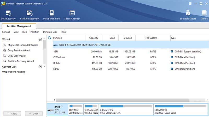The image size is (209, 117).
Task: Select the C:Windows partition row
Action: (x=131, y=57)
